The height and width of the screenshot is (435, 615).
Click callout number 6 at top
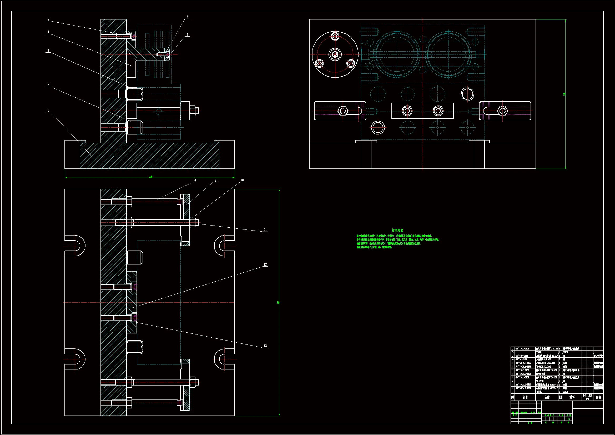coord(187,17)
